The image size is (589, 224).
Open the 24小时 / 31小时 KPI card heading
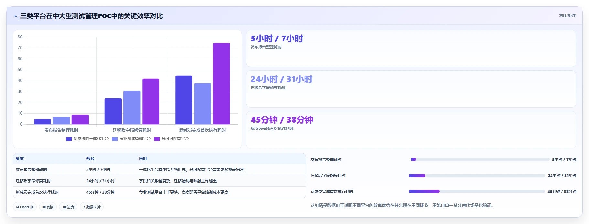pos(281,79)
